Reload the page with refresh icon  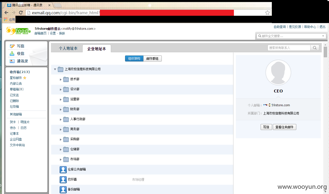[x=21, y=12]
